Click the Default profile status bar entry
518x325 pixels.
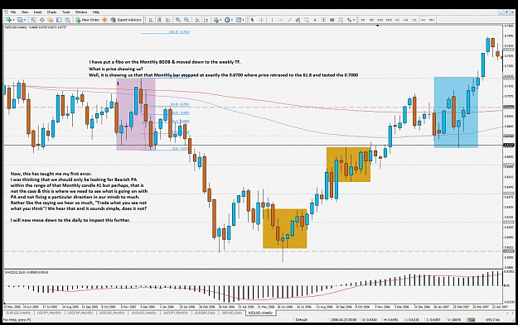pos(301,319)
